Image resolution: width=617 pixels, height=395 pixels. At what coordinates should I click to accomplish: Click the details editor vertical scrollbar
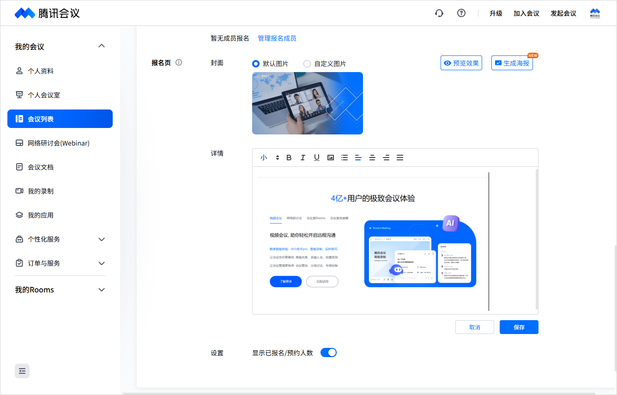537,239
